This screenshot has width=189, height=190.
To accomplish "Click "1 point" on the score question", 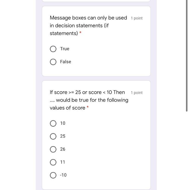I will (x=137, y=93).
